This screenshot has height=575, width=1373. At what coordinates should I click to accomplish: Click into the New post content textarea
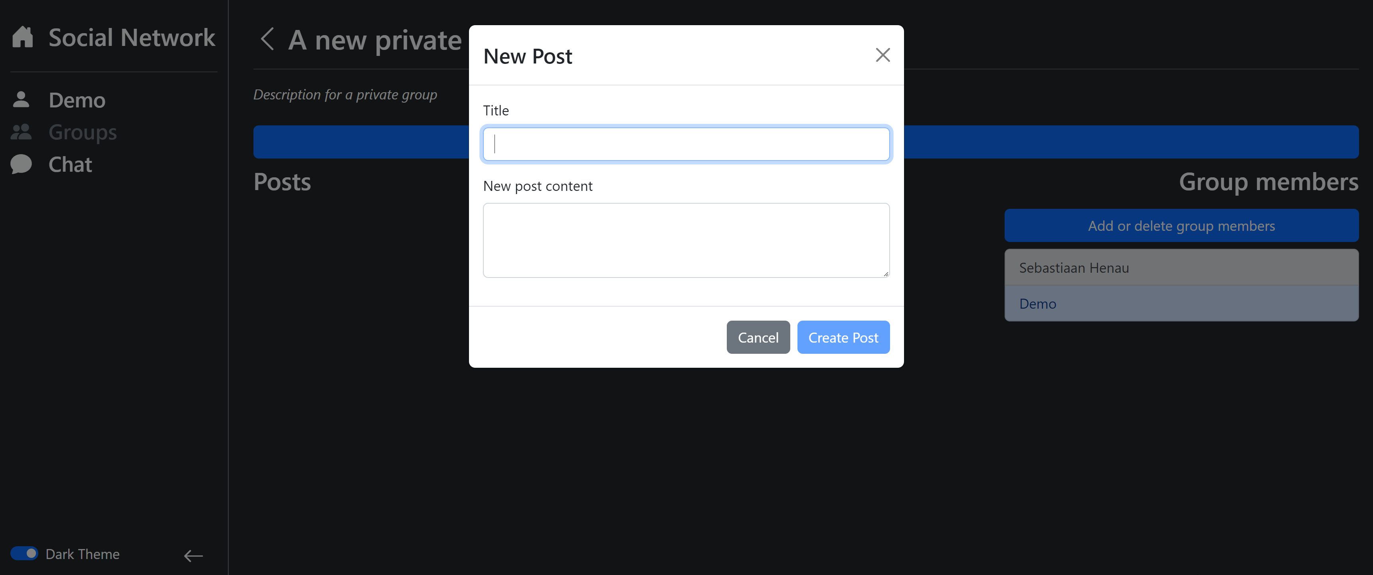(686, 240)
